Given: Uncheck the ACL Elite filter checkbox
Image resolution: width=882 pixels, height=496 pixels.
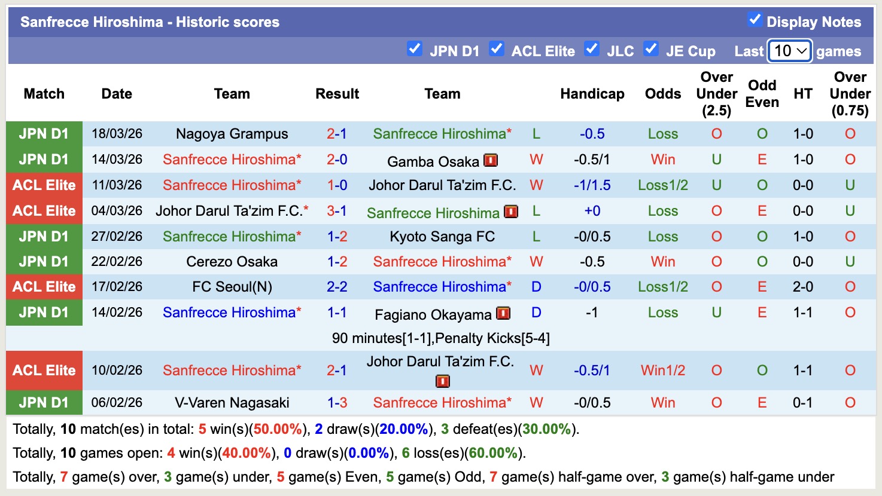Looking at the screenshot, I should 497,50.
